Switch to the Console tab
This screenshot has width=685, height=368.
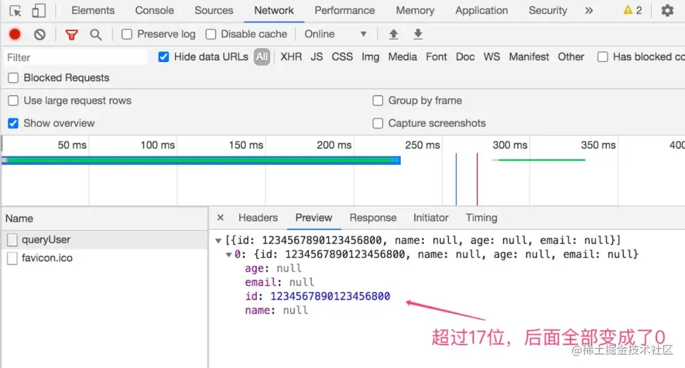click(154, 10)
